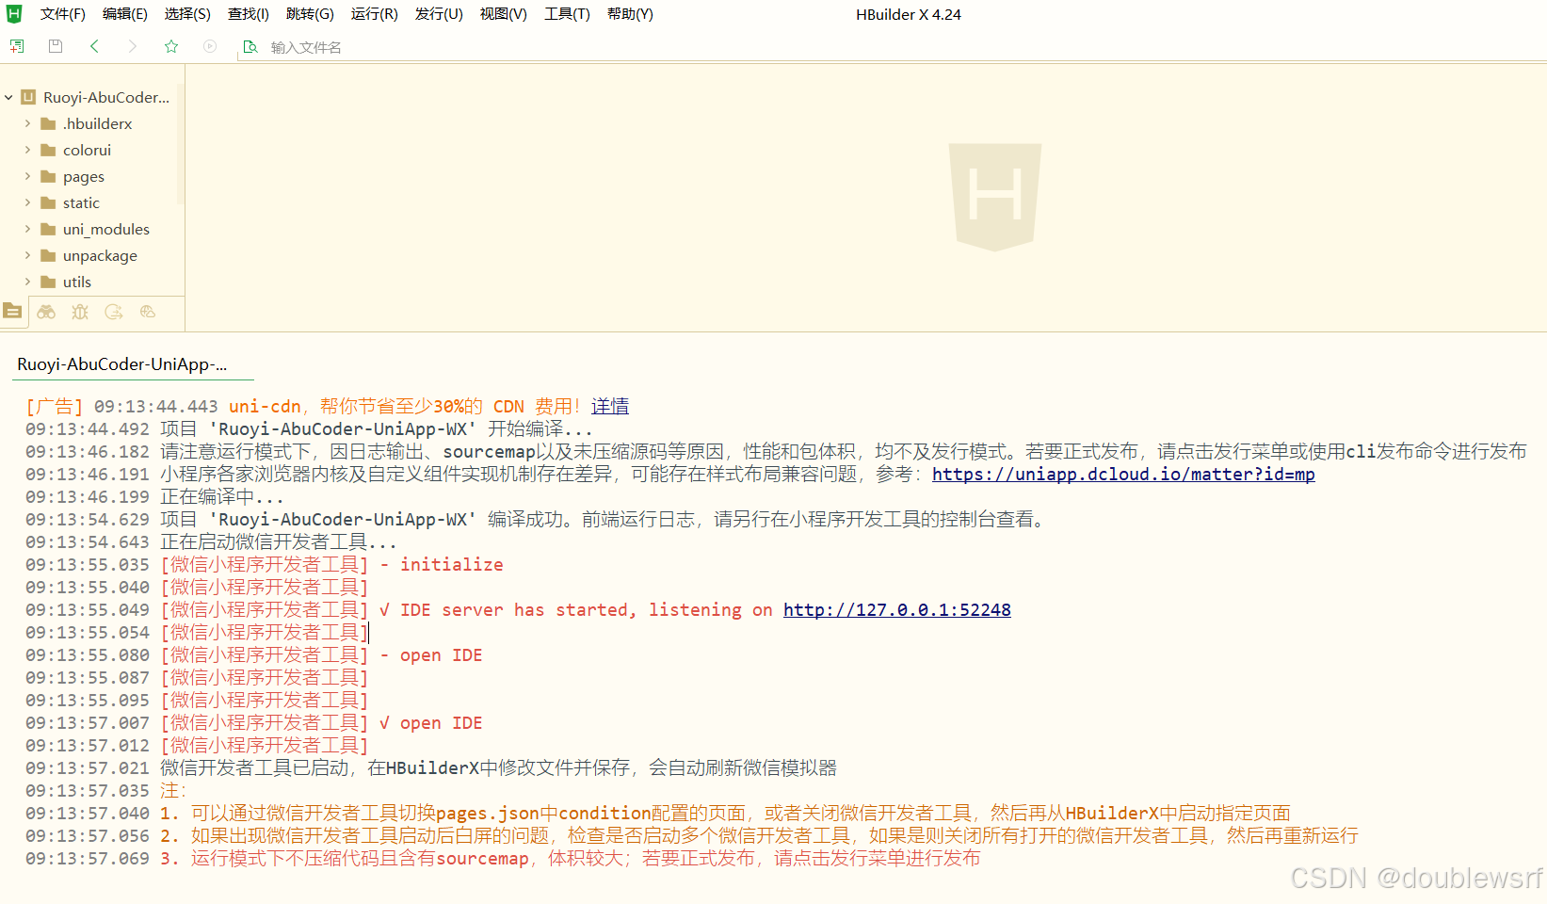Open the 编辑(E) menu
This screenshot has height=904, width=1547.
coord(125,14)
